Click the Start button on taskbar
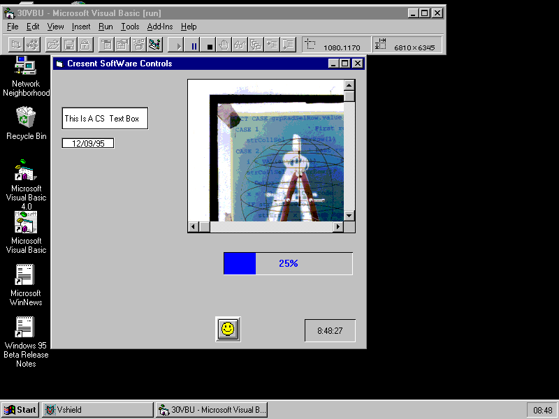This screenshot has height=419, width=559. 20,410
